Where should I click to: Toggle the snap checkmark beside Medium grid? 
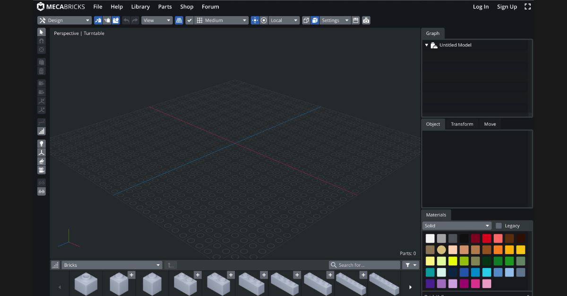pos(189,20)
